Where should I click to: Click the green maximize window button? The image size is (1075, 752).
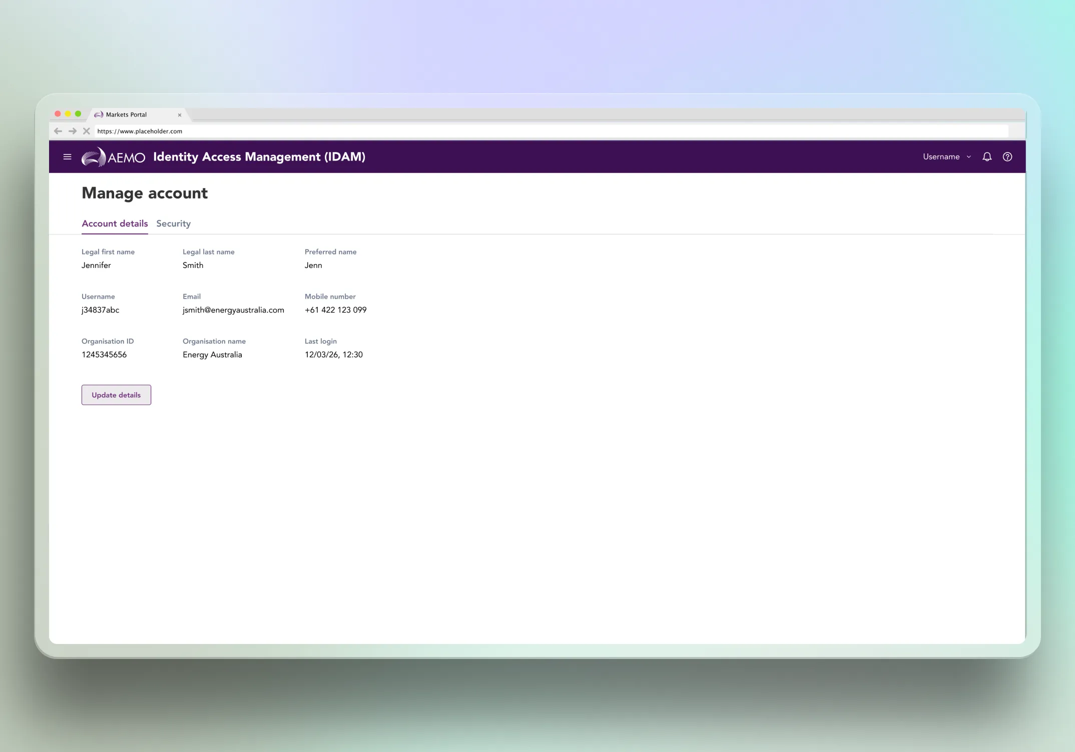point(78,114)
